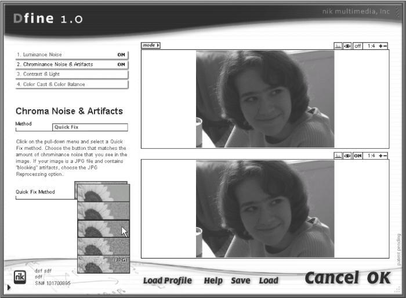Viewport: 406px width, 298px height.
Task: Click the Chroma Noise & Artifacts heading
Action: 69,111
